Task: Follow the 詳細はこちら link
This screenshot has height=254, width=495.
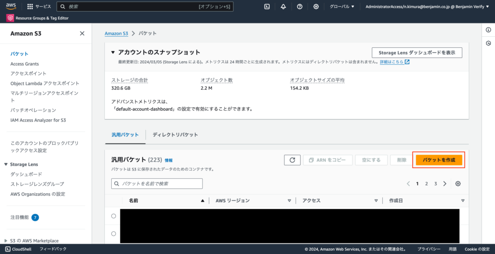Action: point(392,62)
